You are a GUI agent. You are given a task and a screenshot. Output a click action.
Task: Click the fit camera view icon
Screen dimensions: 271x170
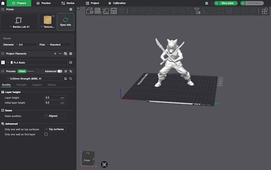pyautogui.click(x=104, y=164)
